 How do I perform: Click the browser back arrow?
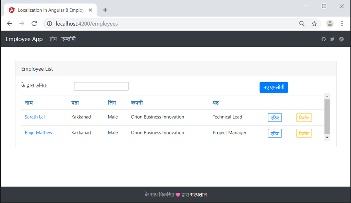[9, 23]
